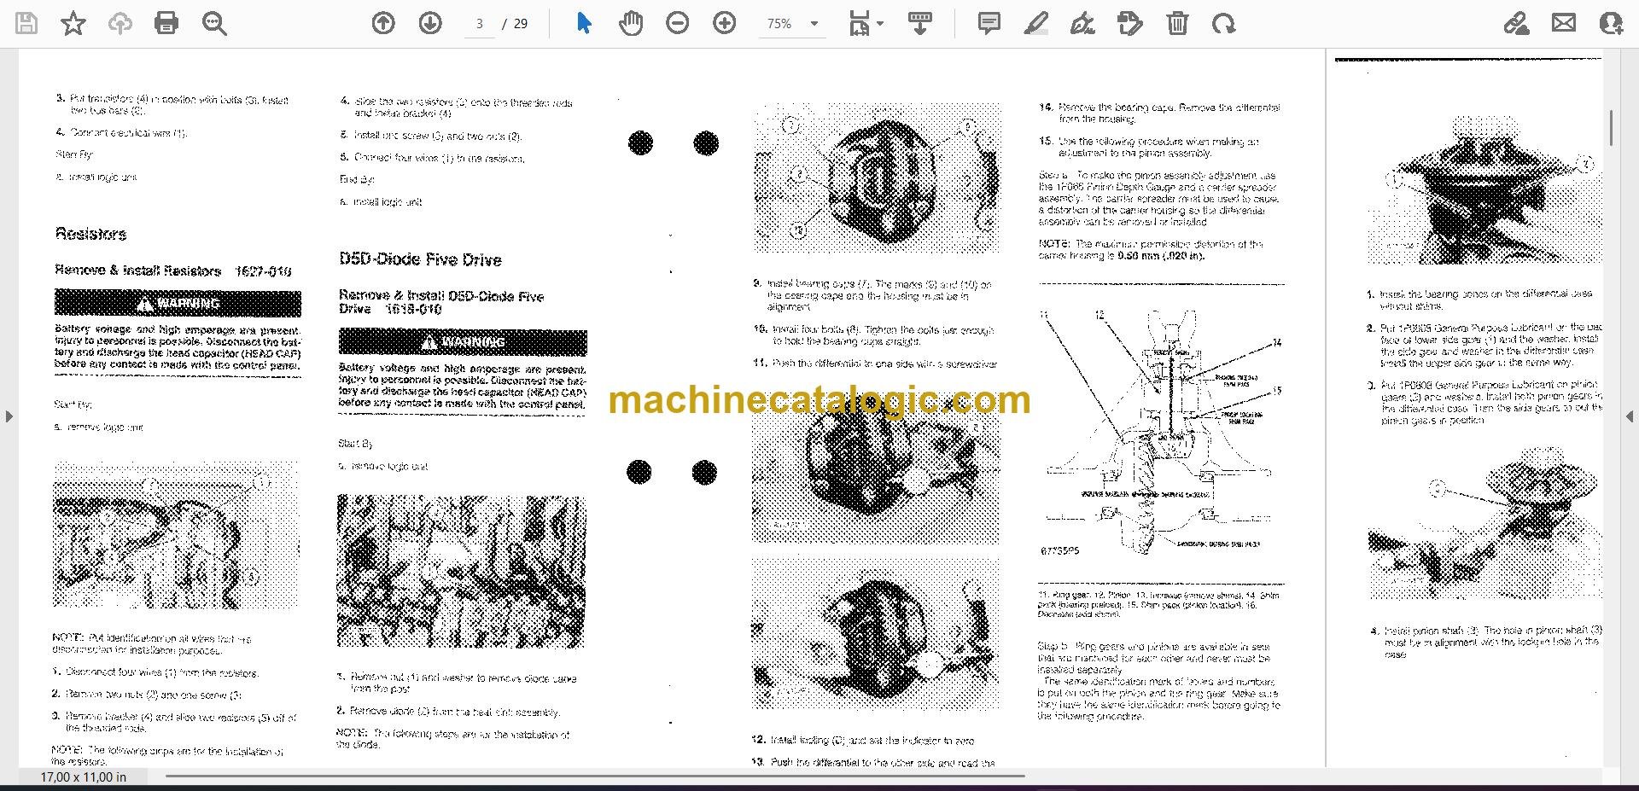Open the find text search tool
This screenshot has height=791, width=1639.
pyautogui.click(x=213, y=24)
